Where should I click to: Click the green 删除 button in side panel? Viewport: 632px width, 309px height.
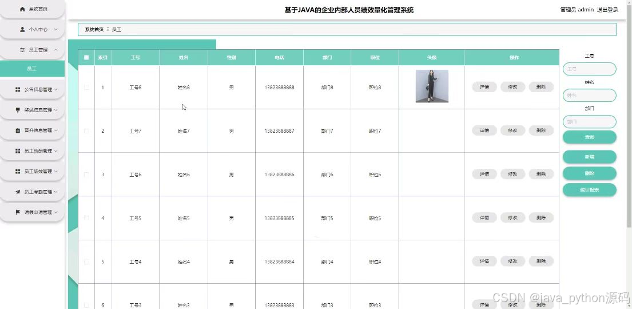(x=589, y=173)
